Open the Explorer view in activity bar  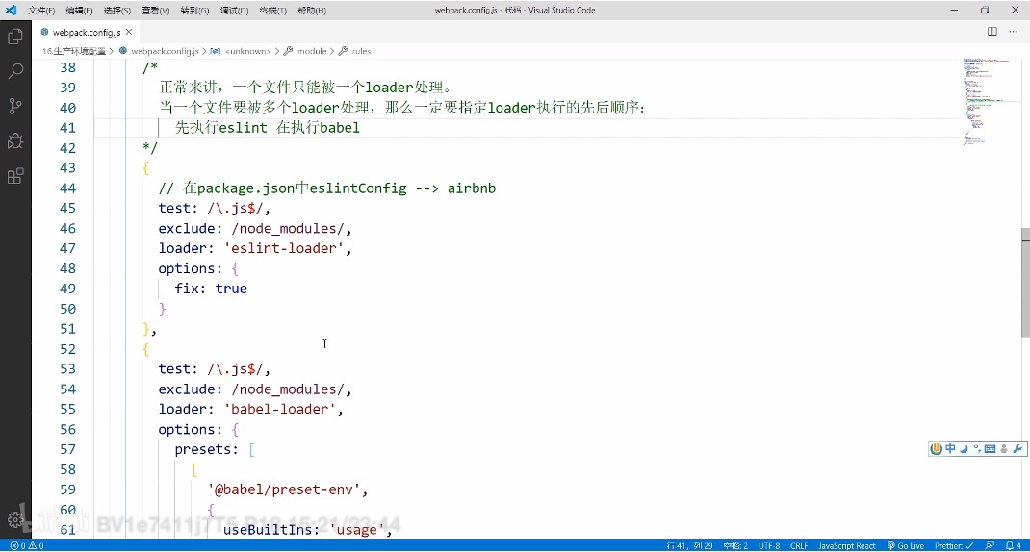[x=15, y=37]
